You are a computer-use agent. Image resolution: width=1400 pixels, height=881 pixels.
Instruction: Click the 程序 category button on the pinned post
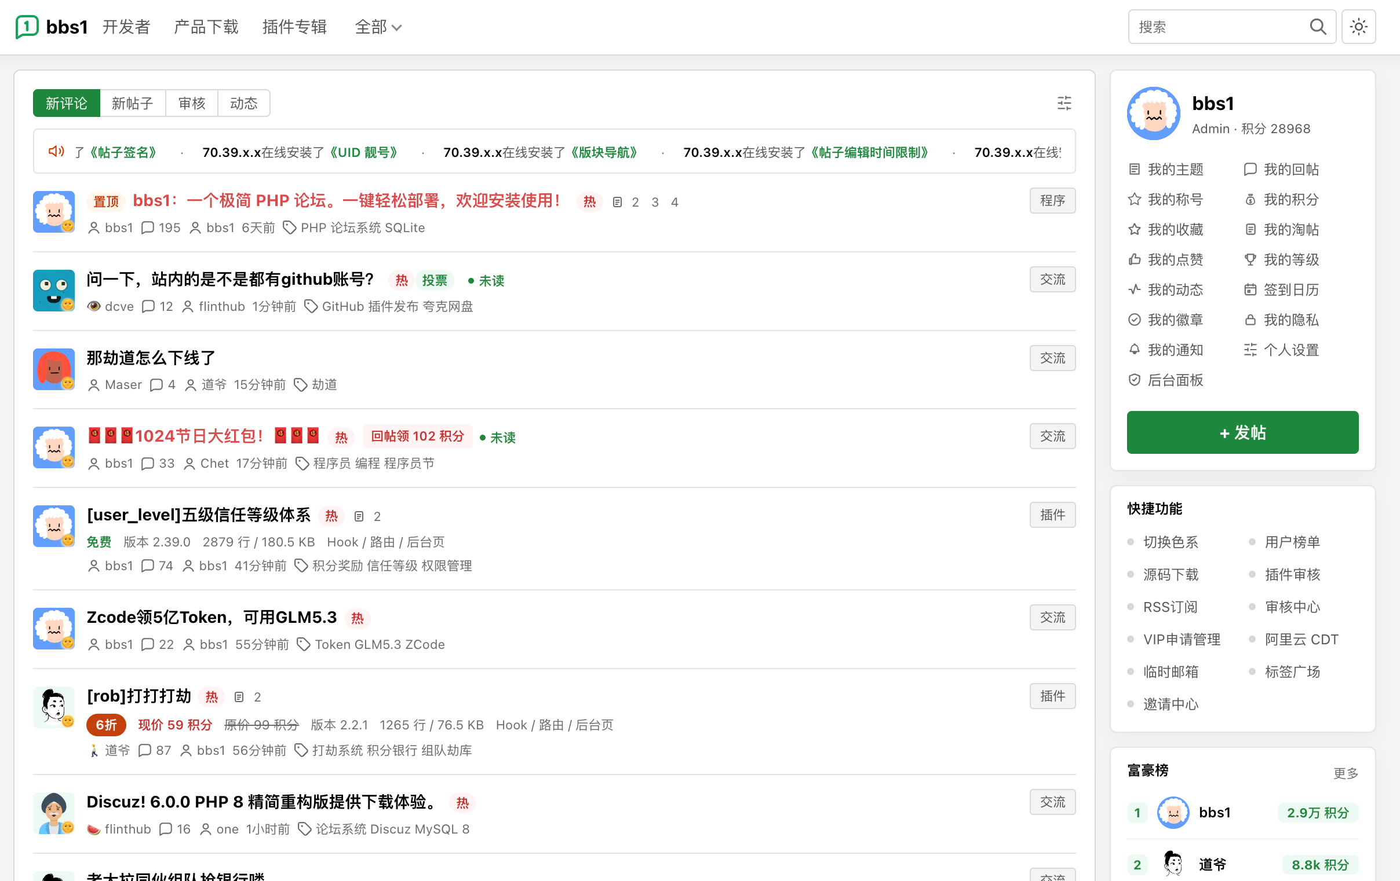point(1052,200)
